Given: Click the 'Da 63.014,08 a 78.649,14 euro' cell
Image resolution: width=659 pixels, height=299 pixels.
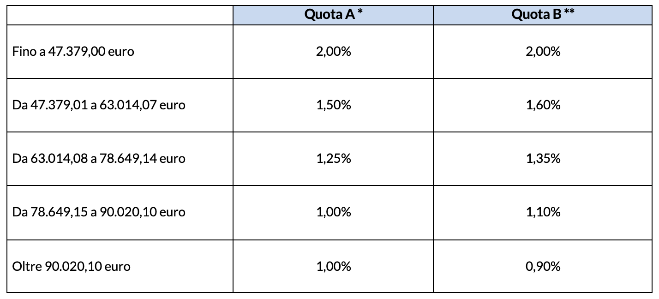Looking at the screenshot, I should click(99, 159).
